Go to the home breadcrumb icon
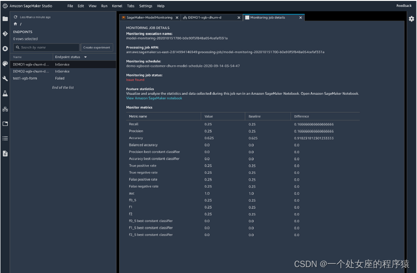The width and height of the screenshot is (417, 273). click(x=16, y=24)
